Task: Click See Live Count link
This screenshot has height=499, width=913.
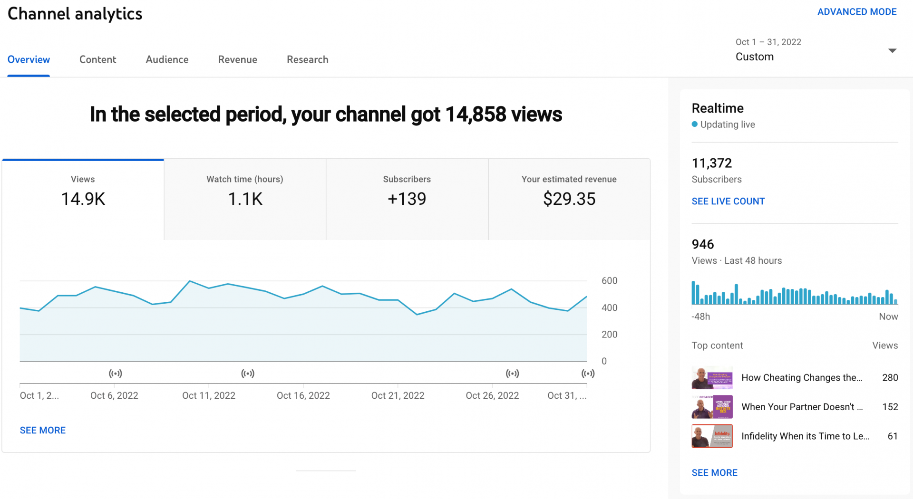Action: point(728,201)
